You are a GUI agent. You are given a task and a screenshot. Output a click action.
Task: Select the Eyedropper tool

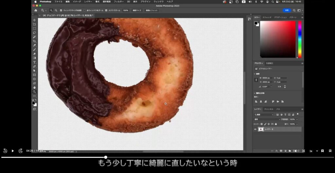tap(34, 45)
